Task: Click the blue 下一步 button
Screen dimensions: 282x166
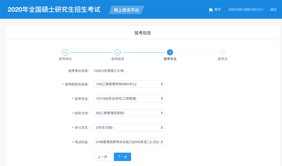Action: [x=122, y=157]
